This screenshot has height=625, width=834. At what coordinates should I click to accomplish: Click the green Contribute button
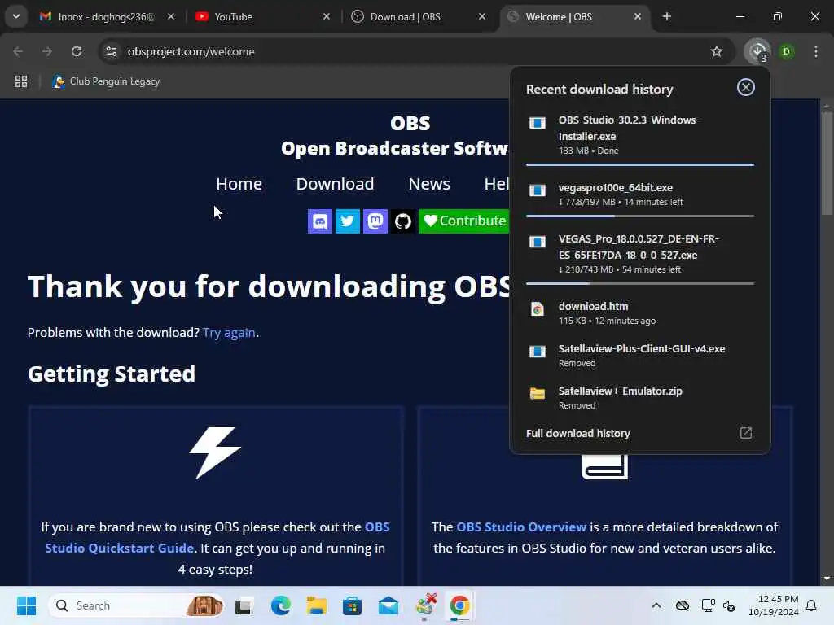point(463,221)
